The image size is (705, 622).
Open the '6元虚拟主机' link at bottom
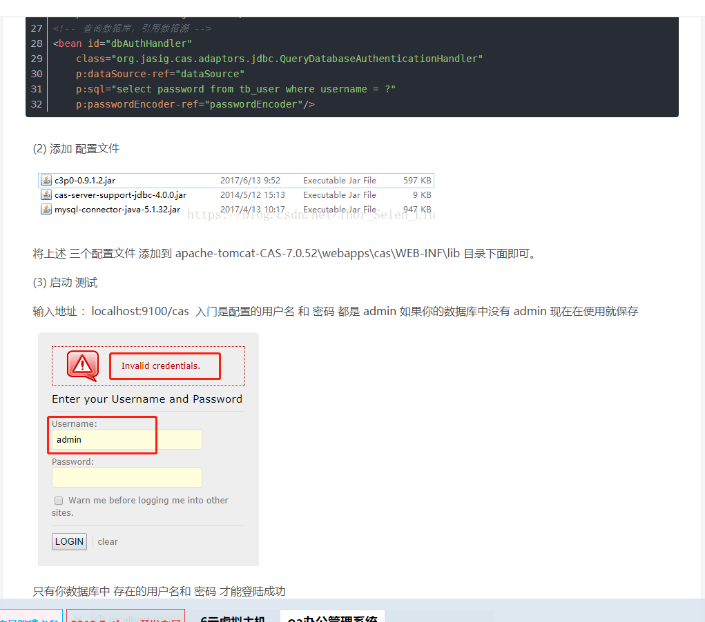[x=233, y=618]
